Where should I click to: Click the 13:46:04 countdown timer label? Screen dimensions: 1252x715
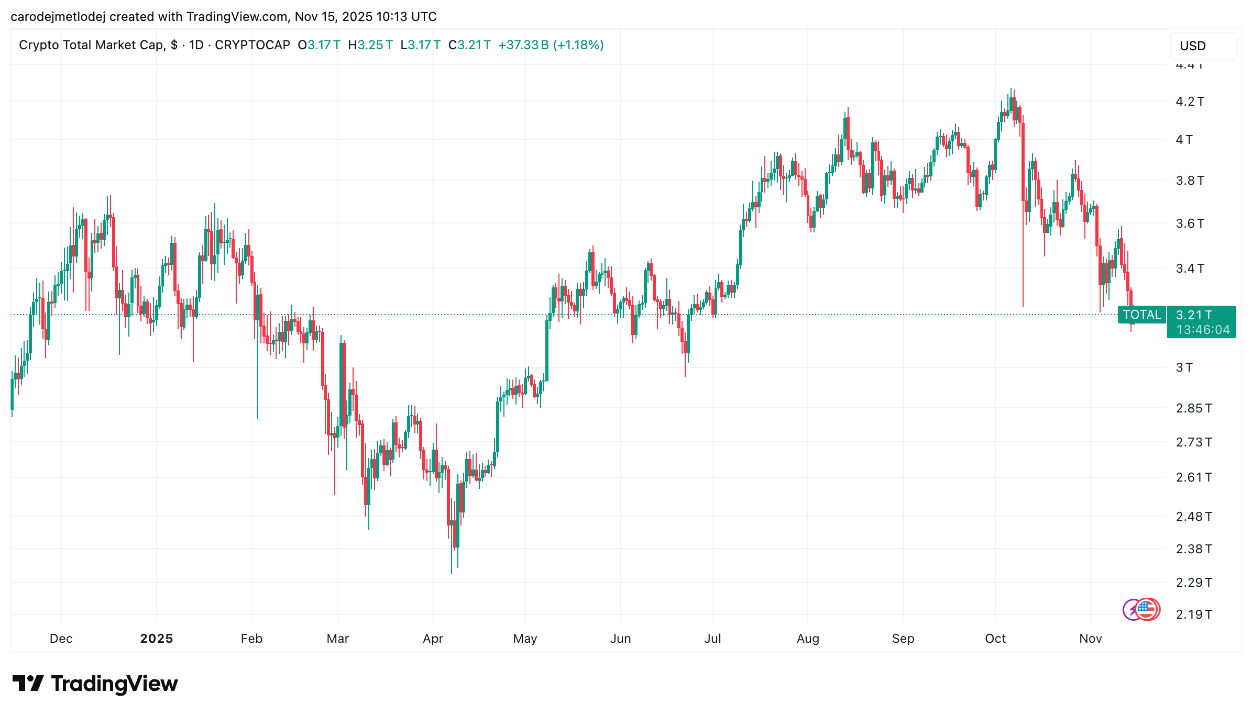click(1203, 330)
